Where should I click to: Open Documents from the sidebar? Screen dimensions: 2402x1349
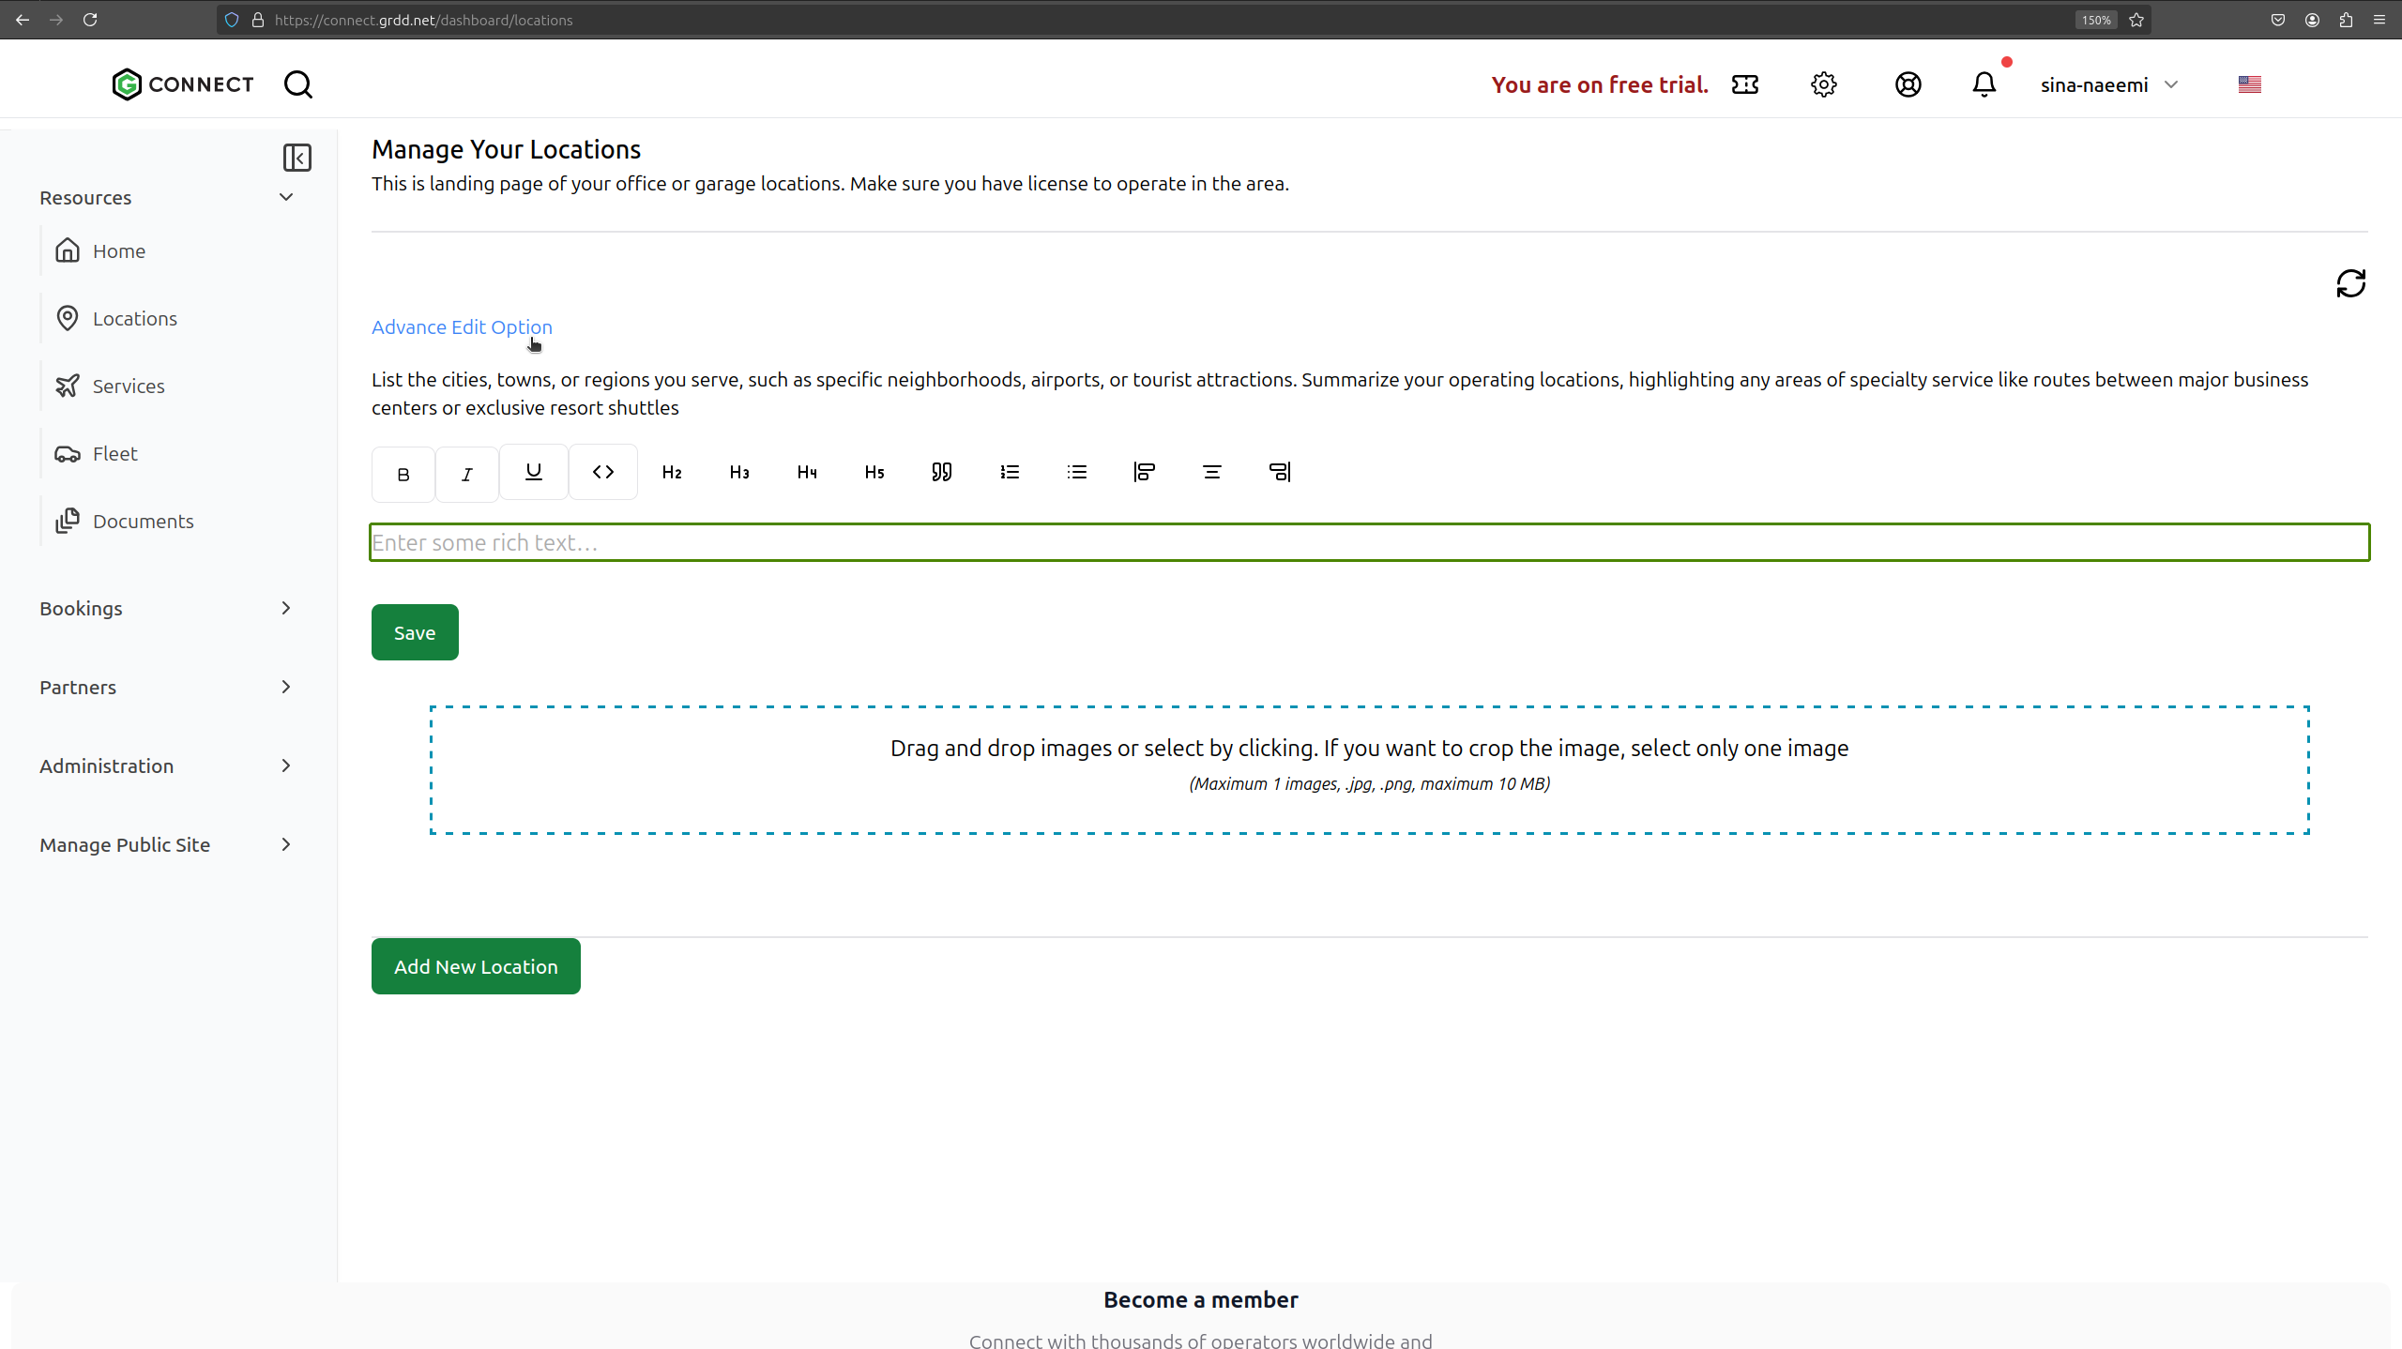[x=143, y=522]
